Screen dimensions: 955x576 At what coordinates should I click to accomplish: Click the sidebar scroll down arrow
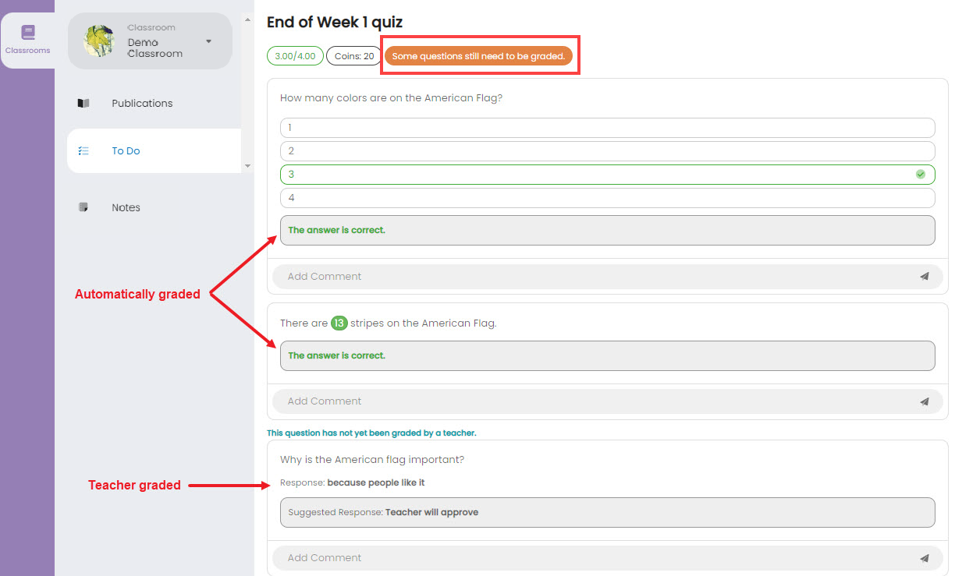point(247,165)
